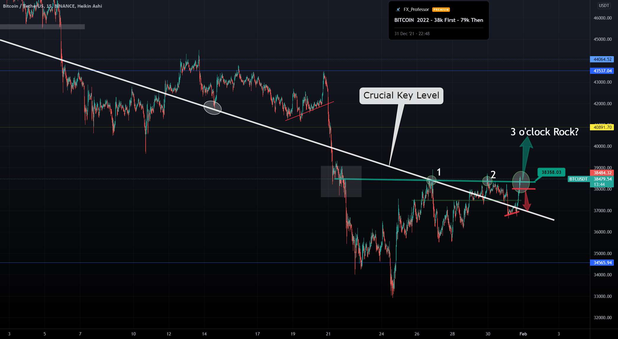The image size is (618, 339).
Task: Open the FX_Professor author link
Action: [416, 9]
